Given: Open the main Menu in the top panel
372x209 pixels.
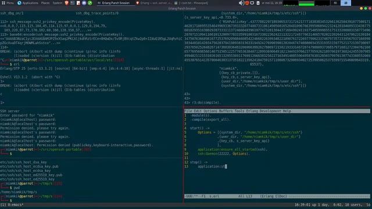Looking at the screenshot, I should point(8,3).
